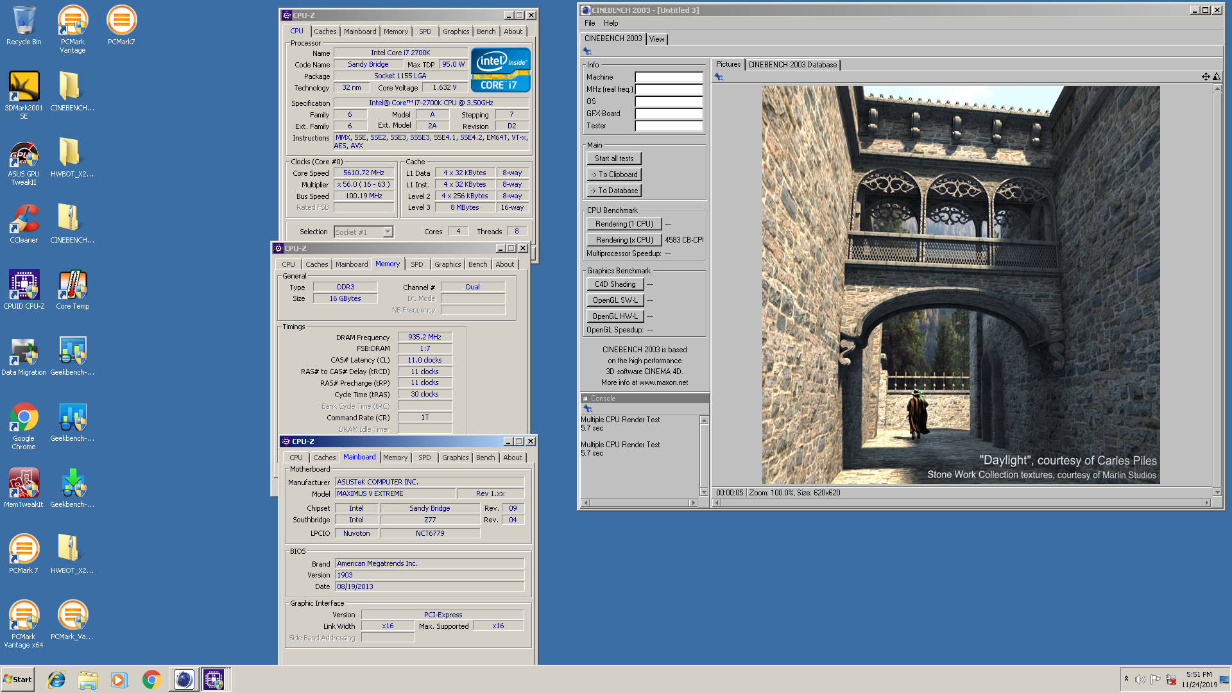Open the HWBOT_X2... folder in the second desktop row
Viewport: 1232px width, 693px height.
pyautogui.click(x=73, y=158)
